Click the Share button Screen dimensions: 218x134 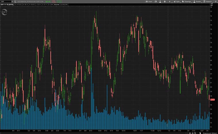coord(149,1)
